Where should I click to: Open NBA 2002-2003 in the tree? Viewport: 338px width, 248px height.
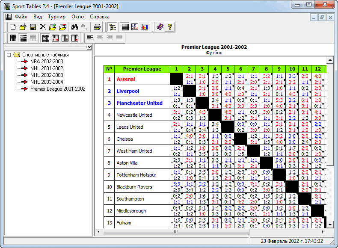47,62
